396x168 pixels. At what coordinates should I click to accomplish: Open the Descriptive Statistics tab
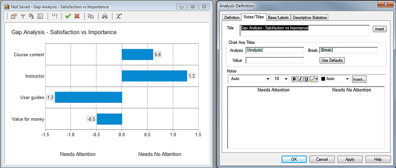click(310, 17)
